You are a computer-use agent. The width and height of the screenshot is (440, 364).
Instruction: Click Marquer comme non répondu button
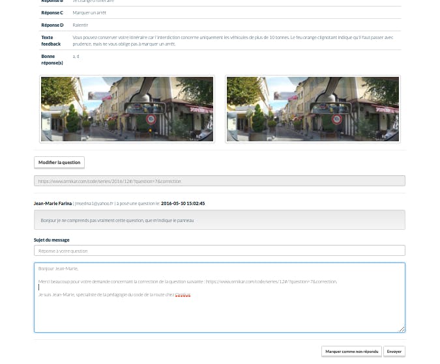pyautogui.click(x=351, y=352)
